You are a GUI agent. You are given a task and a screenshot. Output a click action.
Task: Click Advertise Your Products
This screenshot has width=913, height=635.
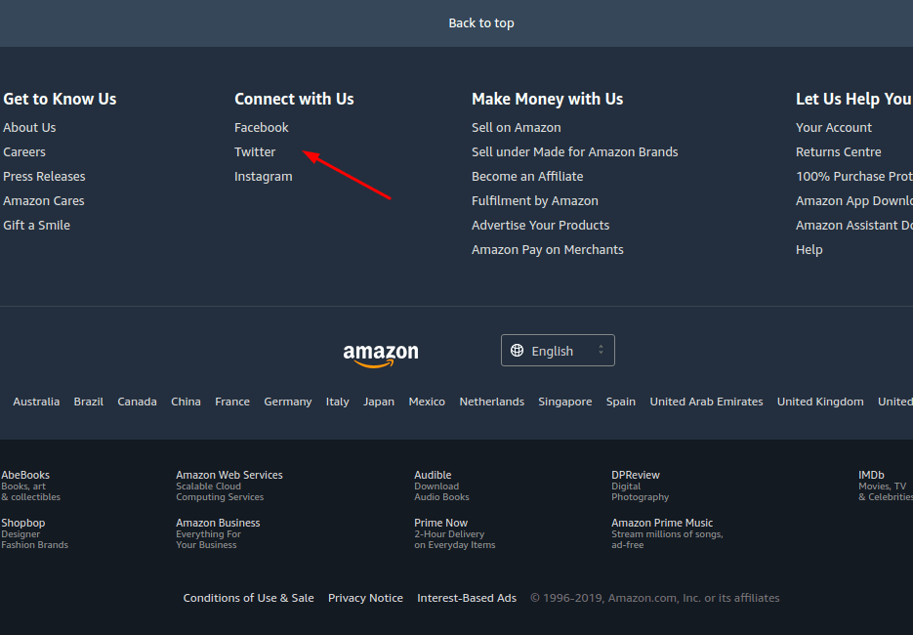540,226
